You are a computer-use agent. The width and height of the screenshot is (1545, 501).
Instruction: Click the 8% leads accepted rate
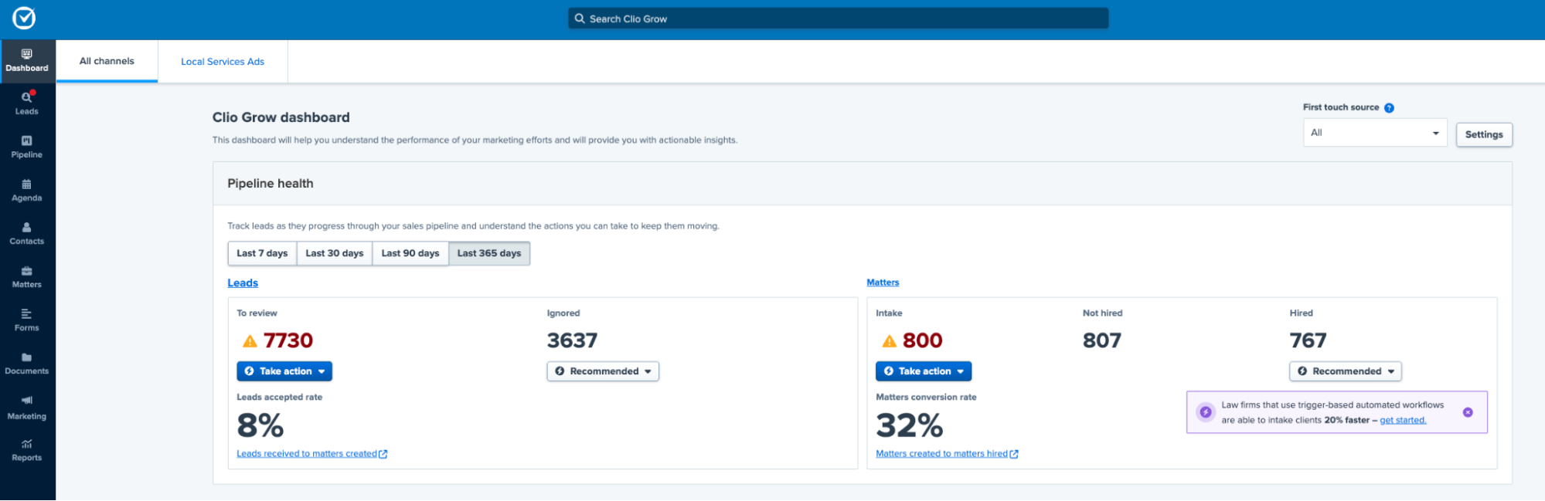coord(260,425)
